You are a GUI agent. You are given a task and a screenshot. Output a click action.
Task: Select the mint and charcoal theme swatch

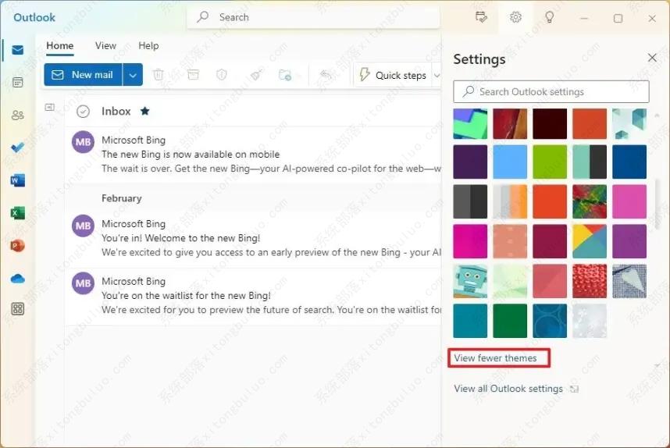[x=590, y=162]
